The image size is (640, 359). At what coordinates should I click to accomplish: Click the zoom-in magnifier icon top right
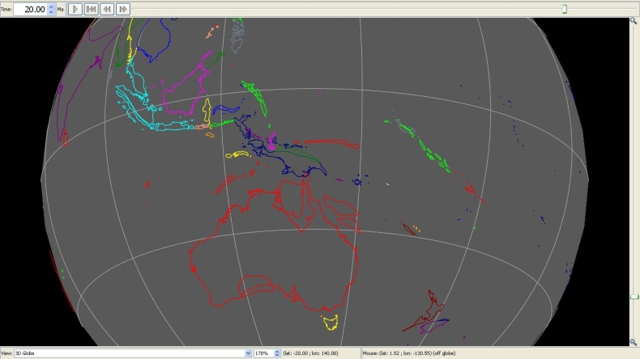(x=634, y=21)
